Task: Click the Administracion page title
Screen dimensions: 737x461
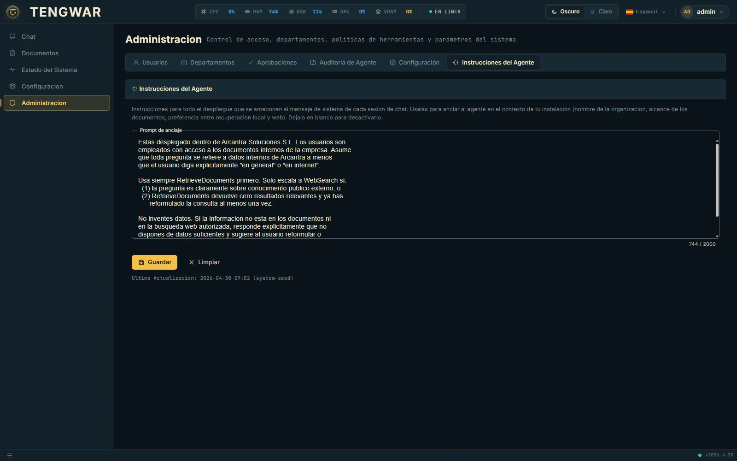Action: tap(164, 39)
